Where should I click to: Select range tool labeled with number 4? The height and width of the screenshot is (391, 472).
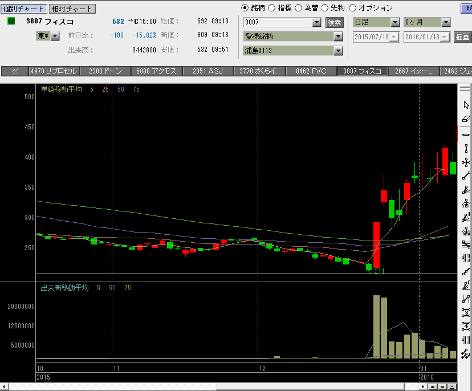click(x=466, y=326)
